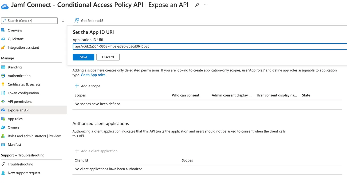Click the Scopes header in client applications table

coord(187,160)
